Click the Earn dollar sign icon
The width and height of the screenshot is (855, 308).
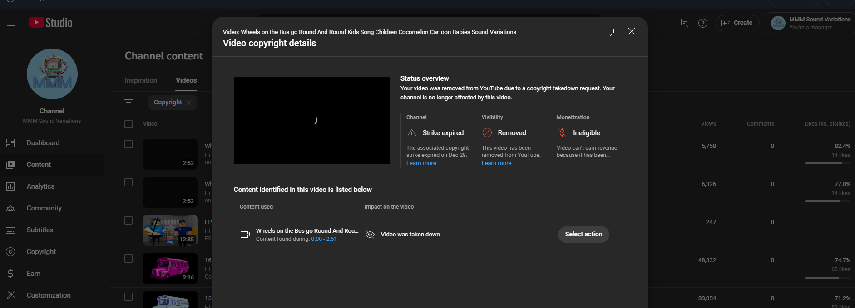click(x=10, y=274)
